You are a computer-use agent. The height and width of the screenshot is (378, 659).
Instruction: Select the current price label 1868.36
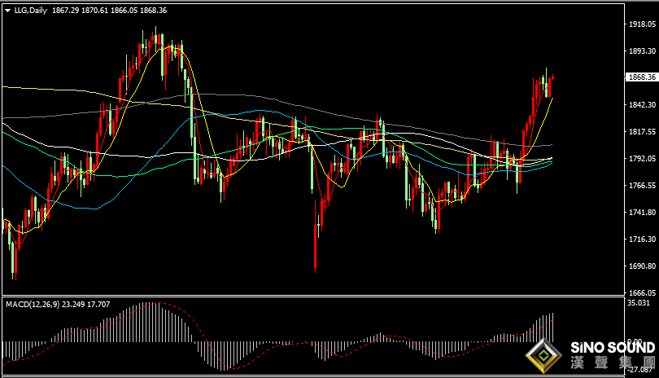click(642, 77)
